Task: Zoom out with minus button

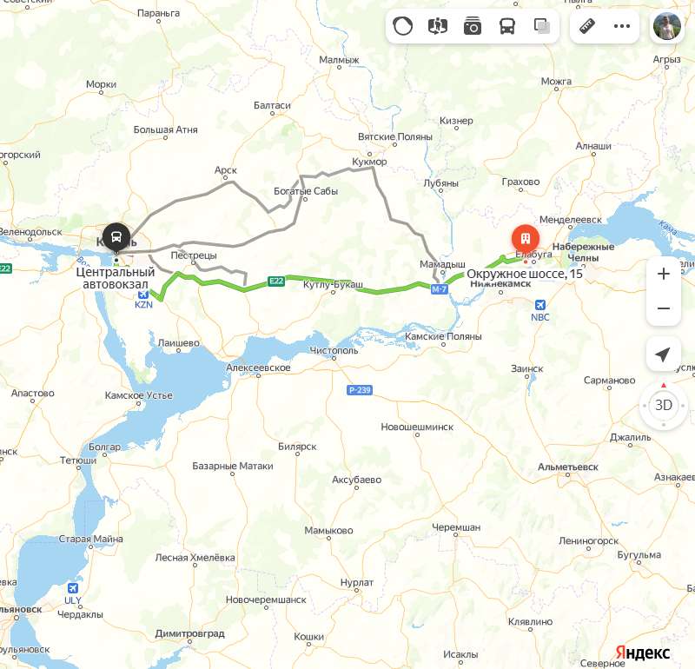Action: [x=664, y=308]
